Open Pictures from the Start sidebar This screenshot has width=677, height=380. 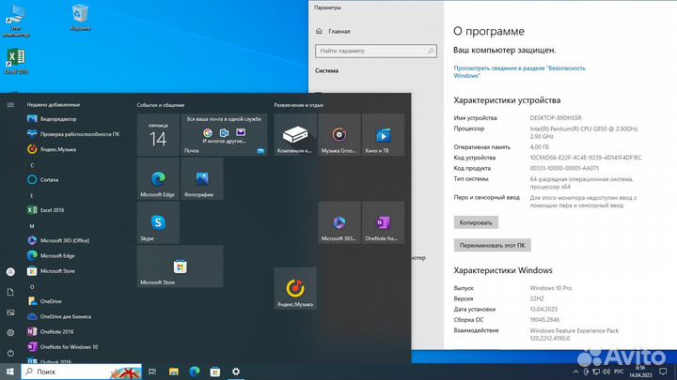[10, 312]
